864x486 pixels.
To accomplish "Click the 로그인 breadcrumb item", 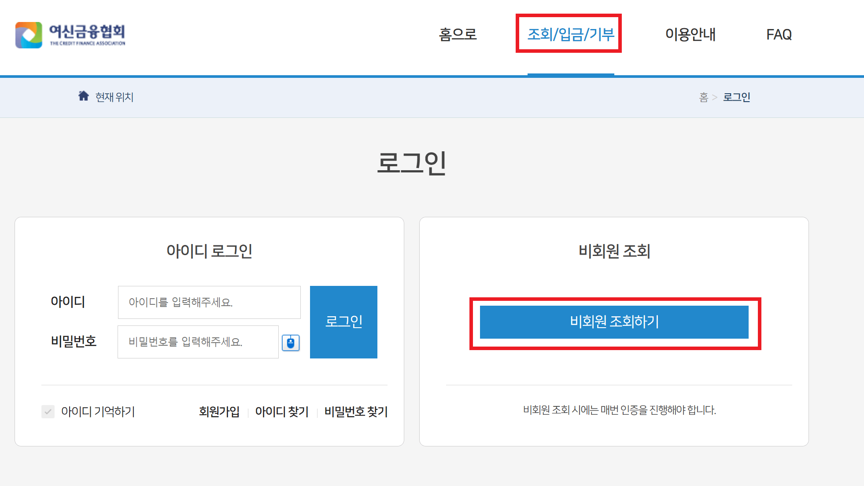I will coord(736,97).
